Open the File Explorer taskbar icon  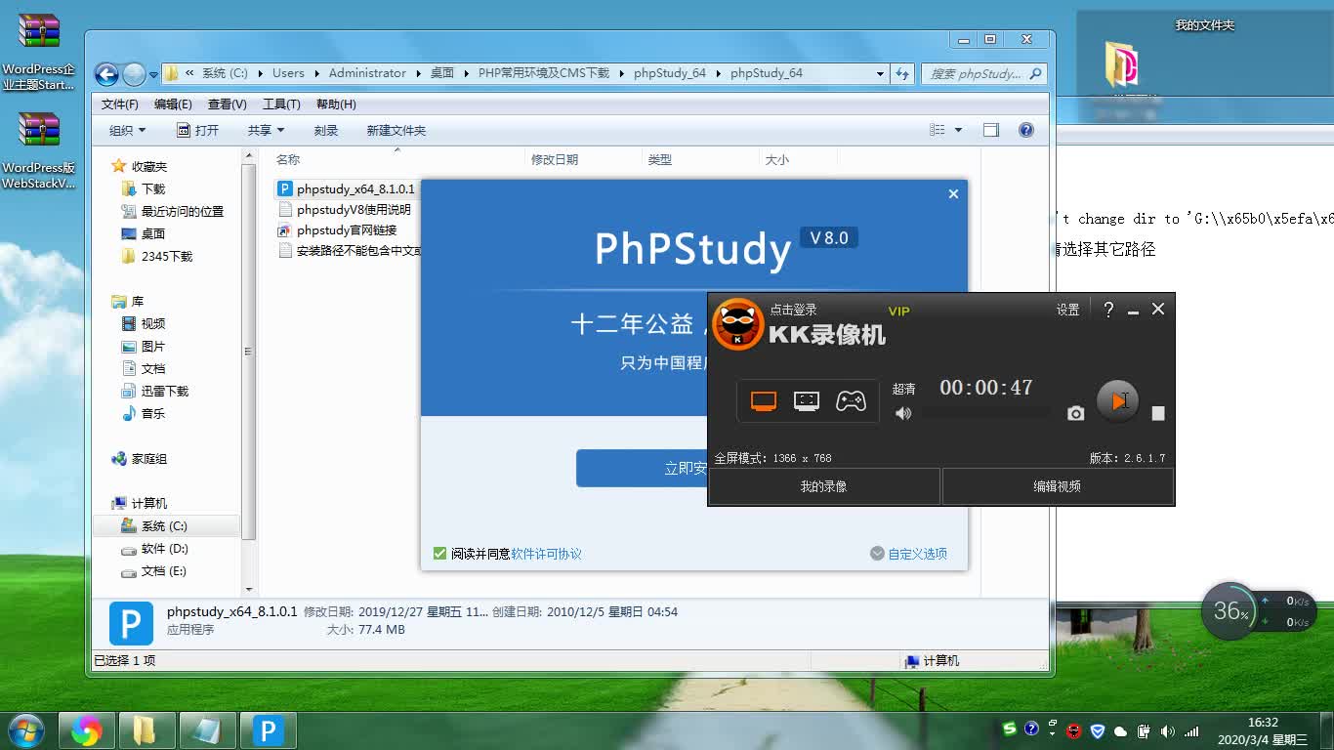[x=146, y=730]
